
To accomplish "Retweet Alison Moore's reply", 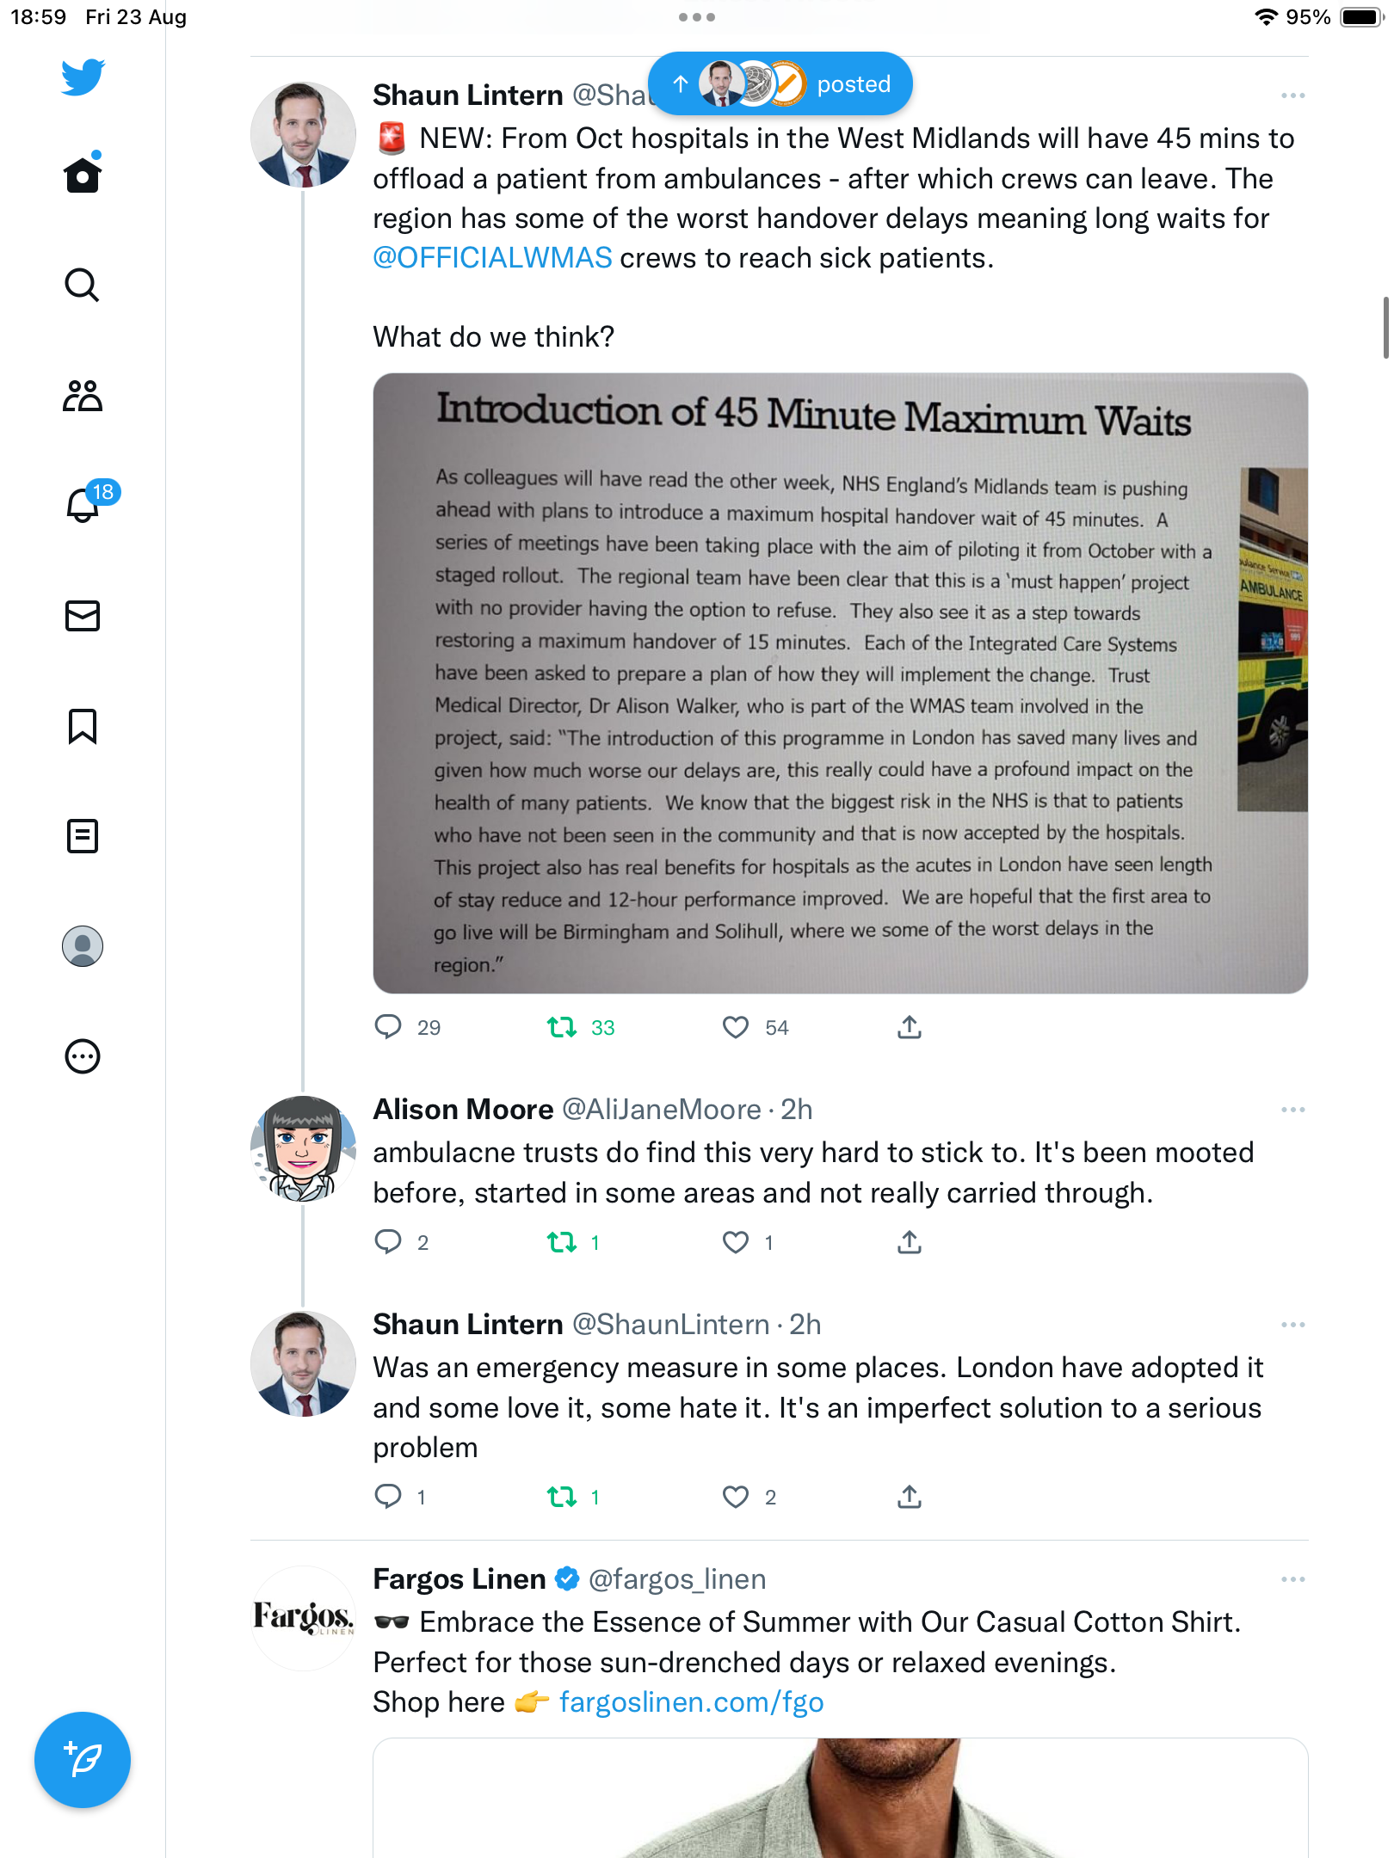I will point(562,1242).
